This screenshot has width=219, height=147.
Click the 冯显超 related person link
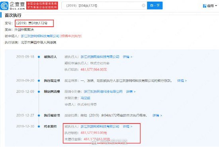pos(85,98)
